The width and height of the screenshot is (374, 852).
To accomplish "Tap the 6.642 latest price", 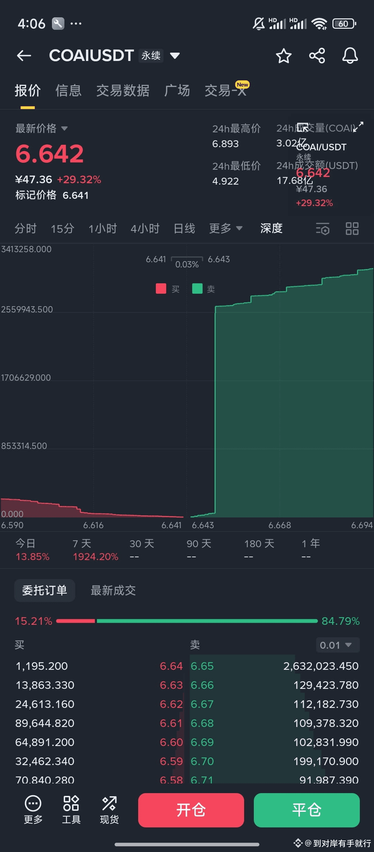I will click(50, 154).
